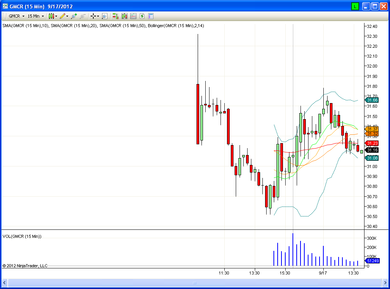The image size is (390, 289).
Task: Open the indicators line chart icon
Action: [x=133, y=16]
